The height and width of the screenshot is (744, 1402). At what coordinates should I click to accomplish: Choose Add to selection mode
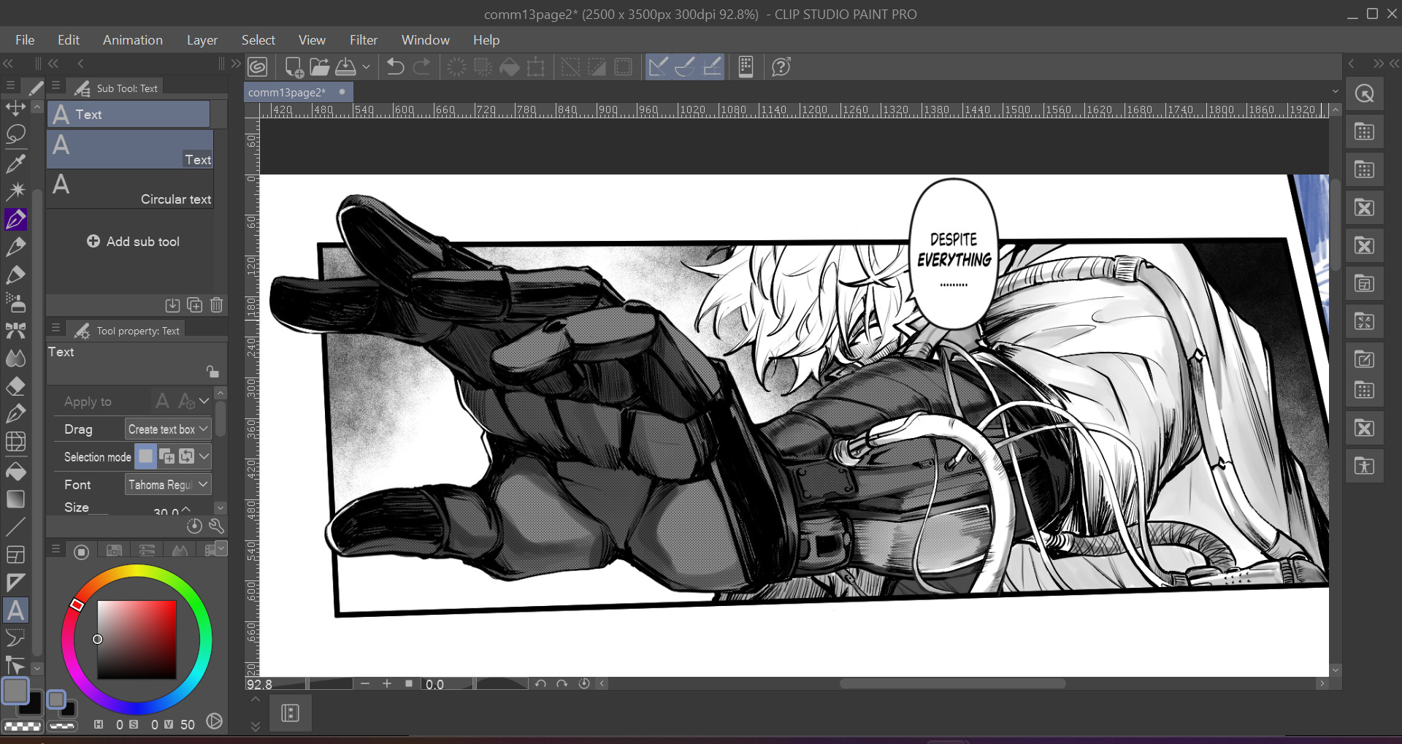[166, 456]
